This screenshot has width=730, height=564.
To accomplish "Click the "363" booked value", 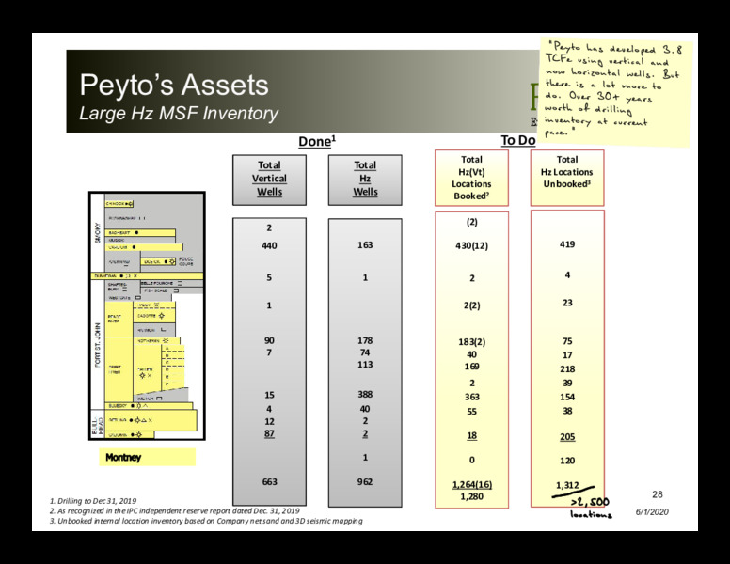I will tap(471, 397).
